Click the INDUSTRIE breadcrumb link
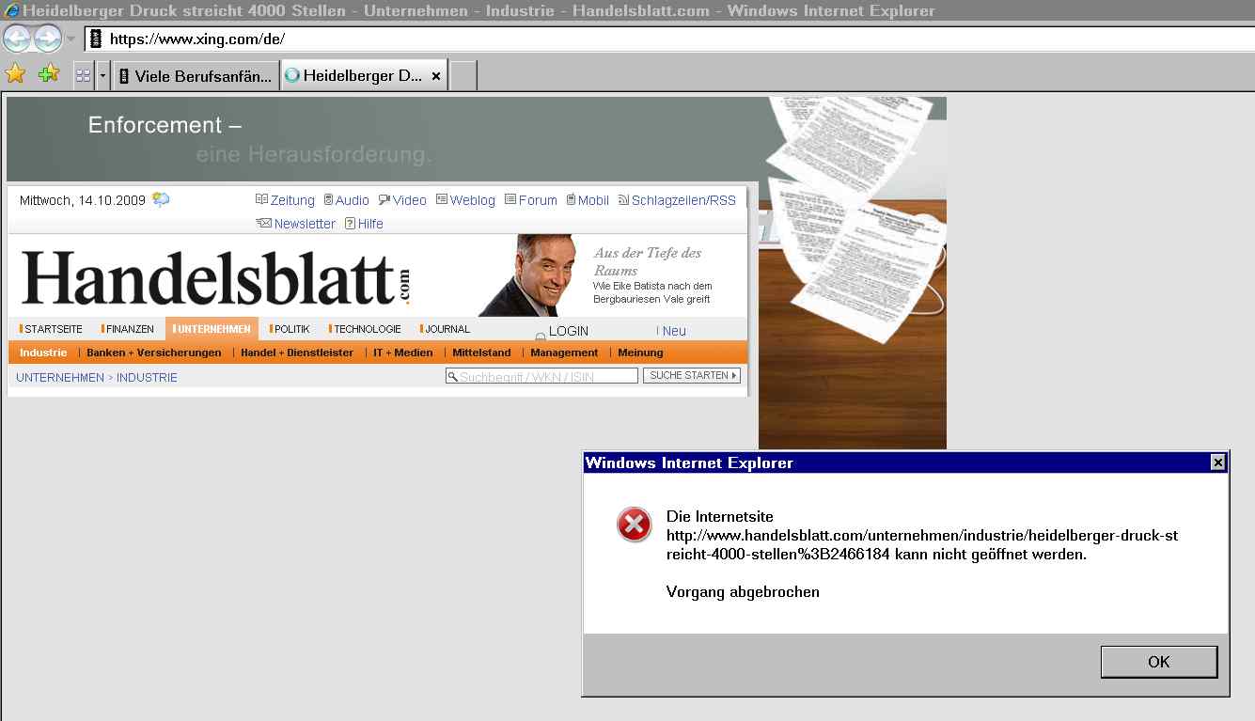Viewport: 1255px width, 721px height. click(x=147, y=378)
